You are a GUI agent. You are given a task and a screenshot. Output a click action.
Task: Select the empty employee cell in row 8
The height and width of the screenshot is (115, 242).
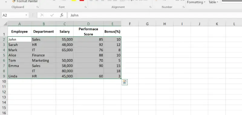[19, 71]
